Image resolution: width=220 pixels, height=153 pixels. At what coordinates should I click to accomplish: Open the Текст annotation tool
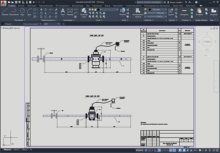pyautogui.click(x=63, y=12)
